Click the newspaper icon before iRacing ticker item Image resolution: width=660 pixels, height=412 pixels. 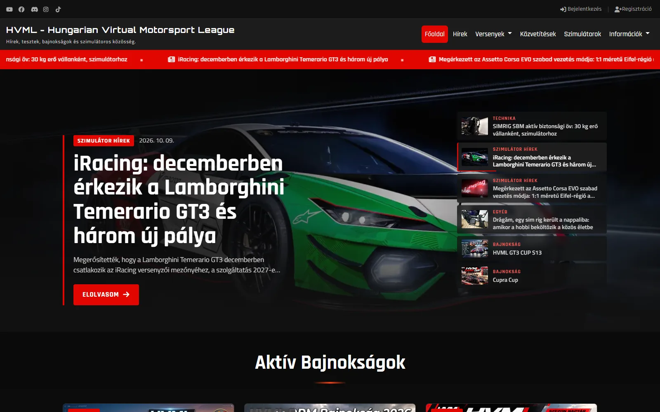click(171, 59)
